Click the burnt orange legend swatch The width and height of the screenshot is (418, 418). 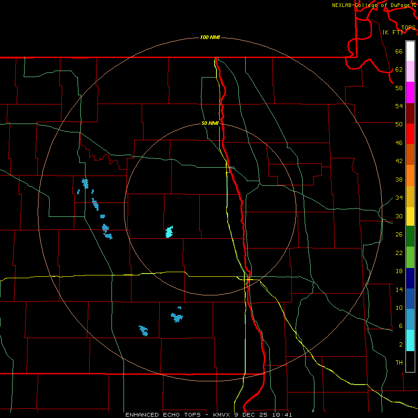pos(410,154)
